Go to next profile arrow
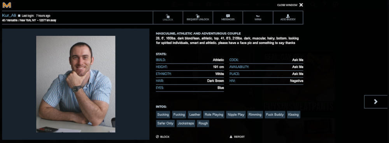The width and height of the screenshot is (389, 143). (x=376, y=101)
